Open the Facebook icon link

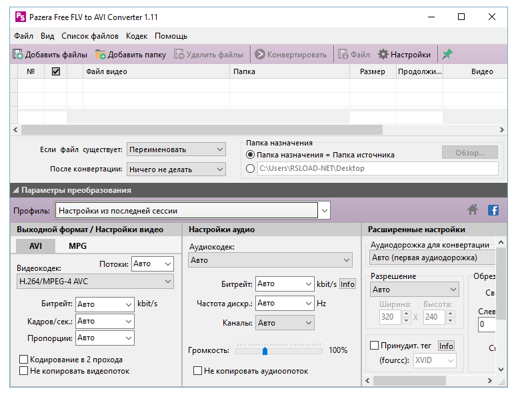click(493, 210)
